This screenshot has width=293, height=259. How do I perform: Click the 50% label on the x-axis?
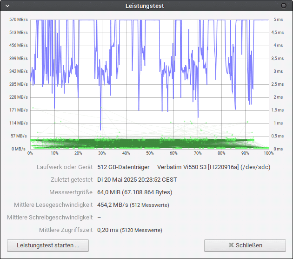[x=150, y=153]
